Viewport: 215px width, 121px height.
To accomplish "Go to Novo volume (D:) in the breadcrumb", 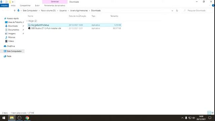I will click(48, 10).
